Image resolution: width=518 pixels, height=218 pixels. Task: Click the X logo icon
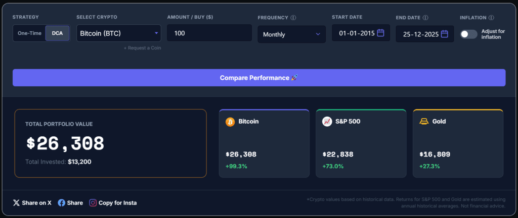16,203
